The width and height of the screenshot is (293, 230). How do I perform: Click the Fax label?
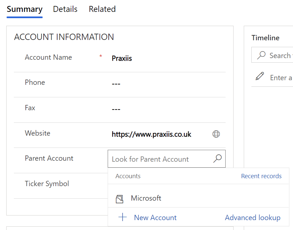30,108
